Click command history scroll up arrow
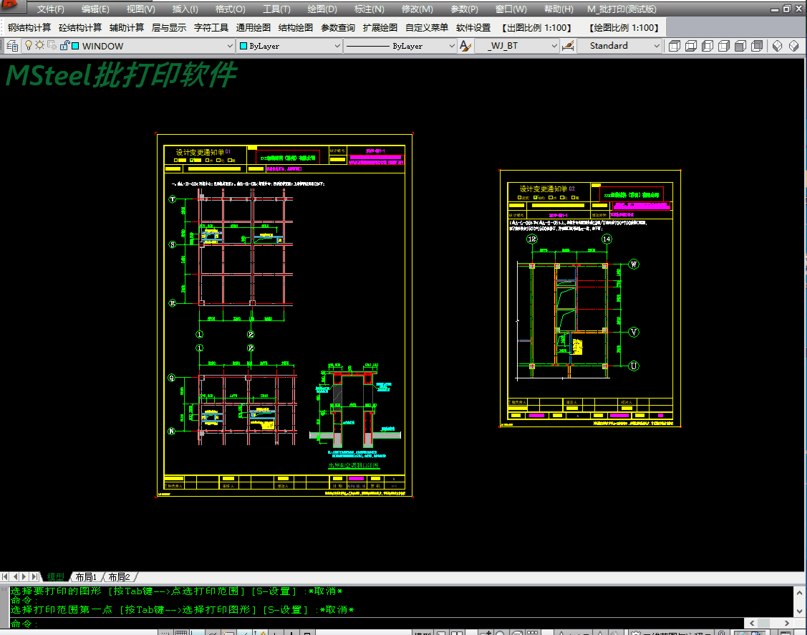 799,593
